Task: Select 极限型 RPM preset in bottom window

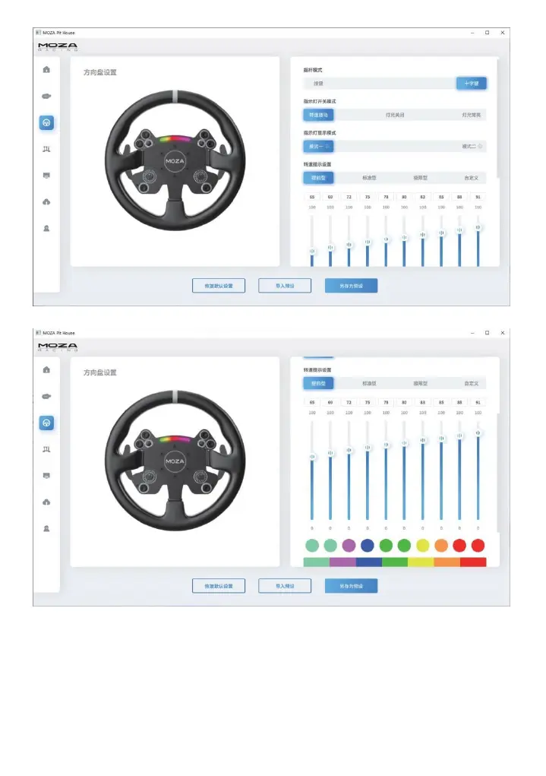Action: pos(421,383)
